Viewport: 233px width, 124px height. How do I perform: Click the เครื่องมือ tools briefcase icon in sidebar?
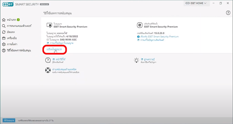coord(4,38)
